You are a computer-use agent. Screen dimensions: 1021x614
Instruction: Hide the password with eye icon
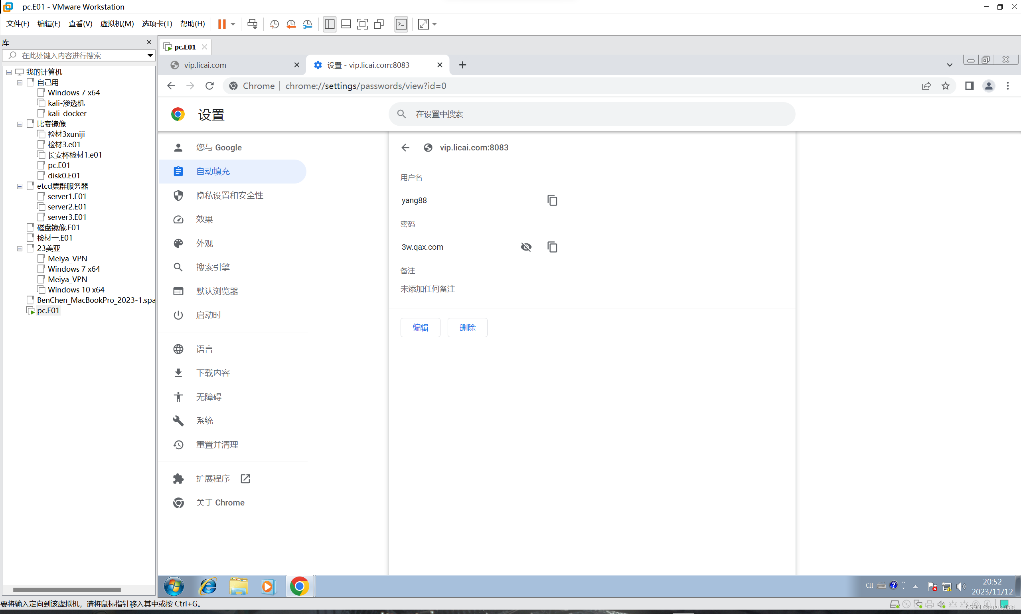(526, 247)
